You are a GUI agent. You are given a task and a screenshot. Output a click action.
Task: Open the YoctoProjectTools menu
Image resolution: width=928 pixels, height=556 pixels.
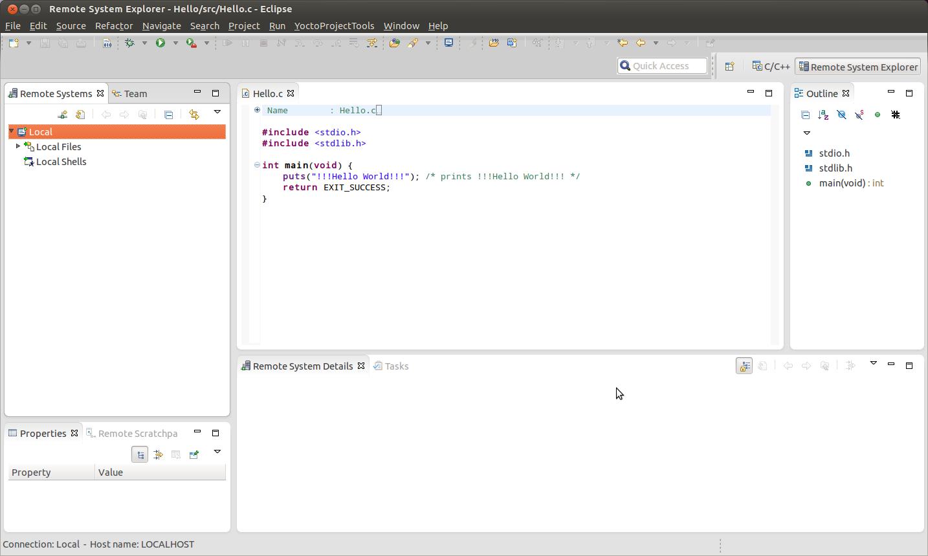(334, 26)
